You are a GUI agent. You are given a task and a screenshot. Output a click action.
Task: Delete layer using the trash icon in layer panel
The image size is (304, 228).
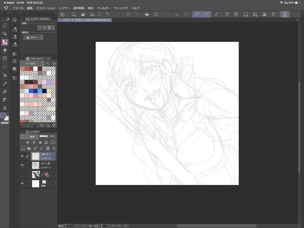pyautogui.click(x=54, y=148)
